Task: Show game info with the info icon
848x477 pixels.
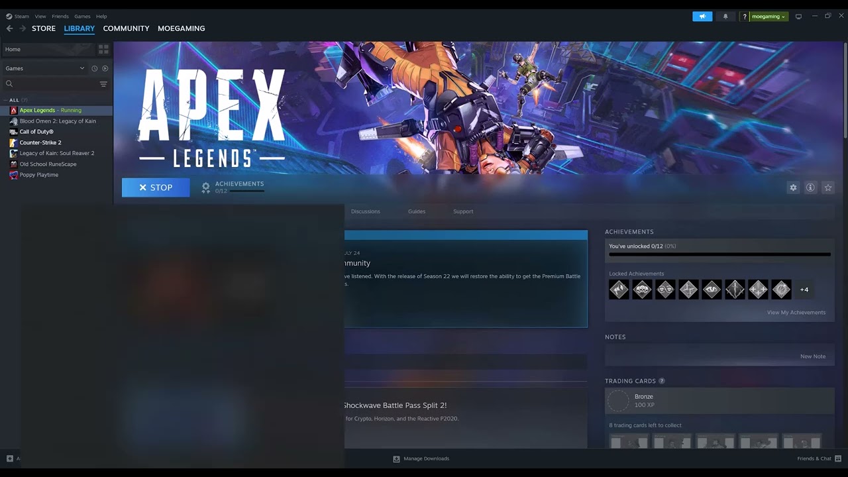Action: coord(810,187)
